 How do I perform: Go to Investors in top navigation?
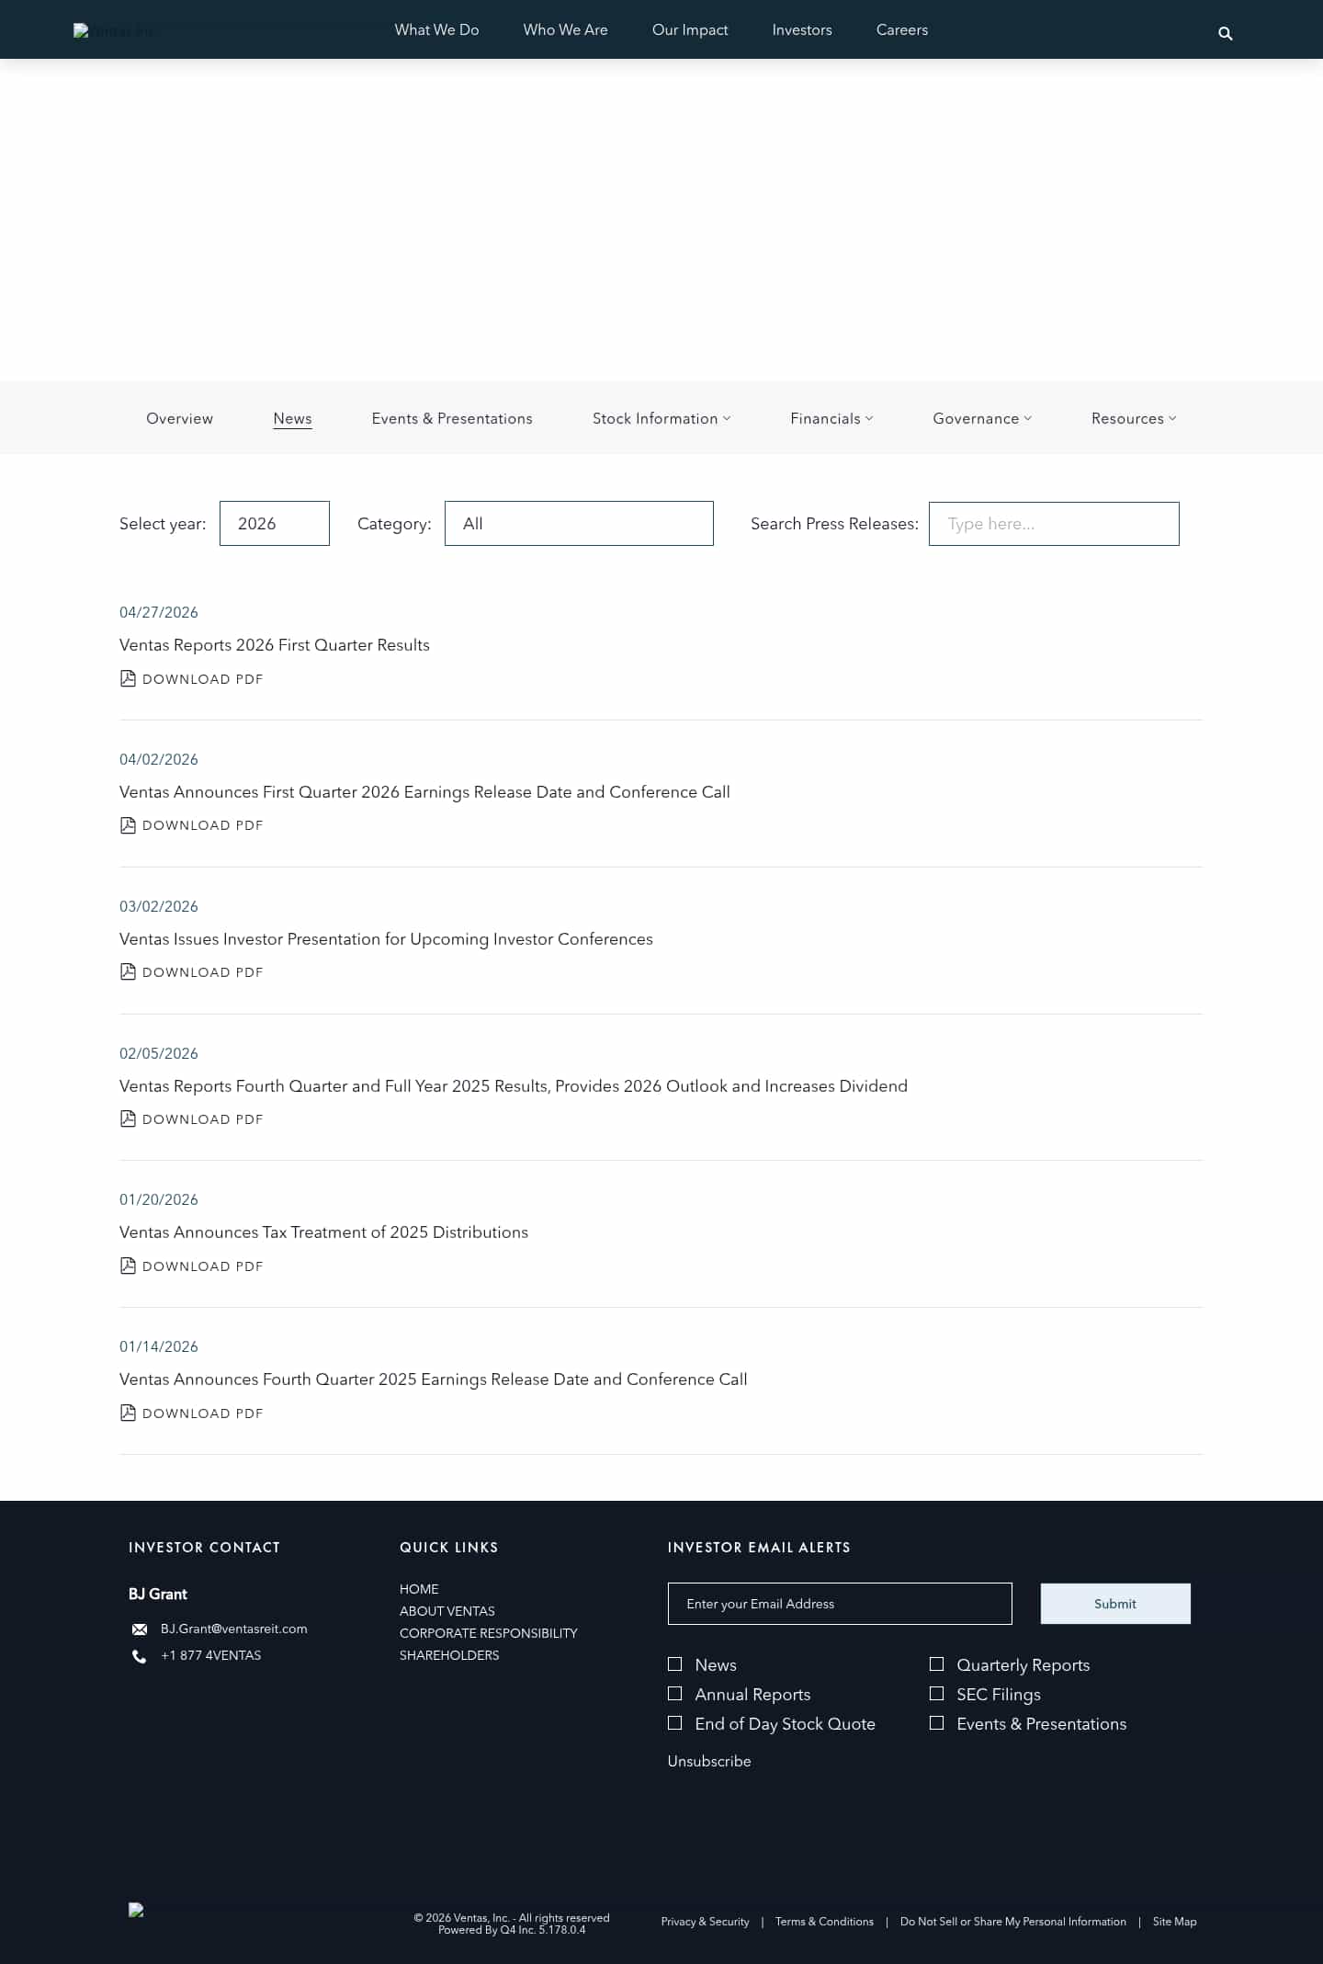tap(802, 29)
